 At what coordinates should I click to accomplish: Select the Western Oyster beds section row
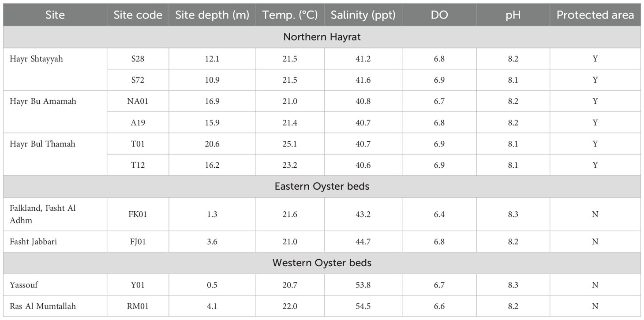322,263
